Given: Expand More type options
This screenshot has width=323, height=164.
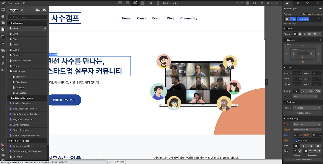Looking at the screenshot, I should pyautogui.click(x=303, y=159).
